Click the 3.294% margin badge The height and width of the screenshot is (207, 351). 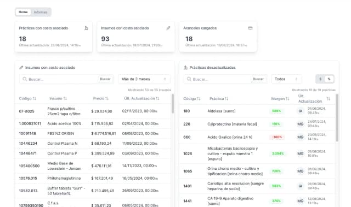278,153
